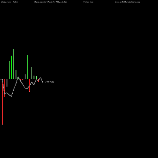This screenshot has width=158, height=158.
Task: Click the 'MunafaSutra.com' label
Action: (x=132, y=2)
